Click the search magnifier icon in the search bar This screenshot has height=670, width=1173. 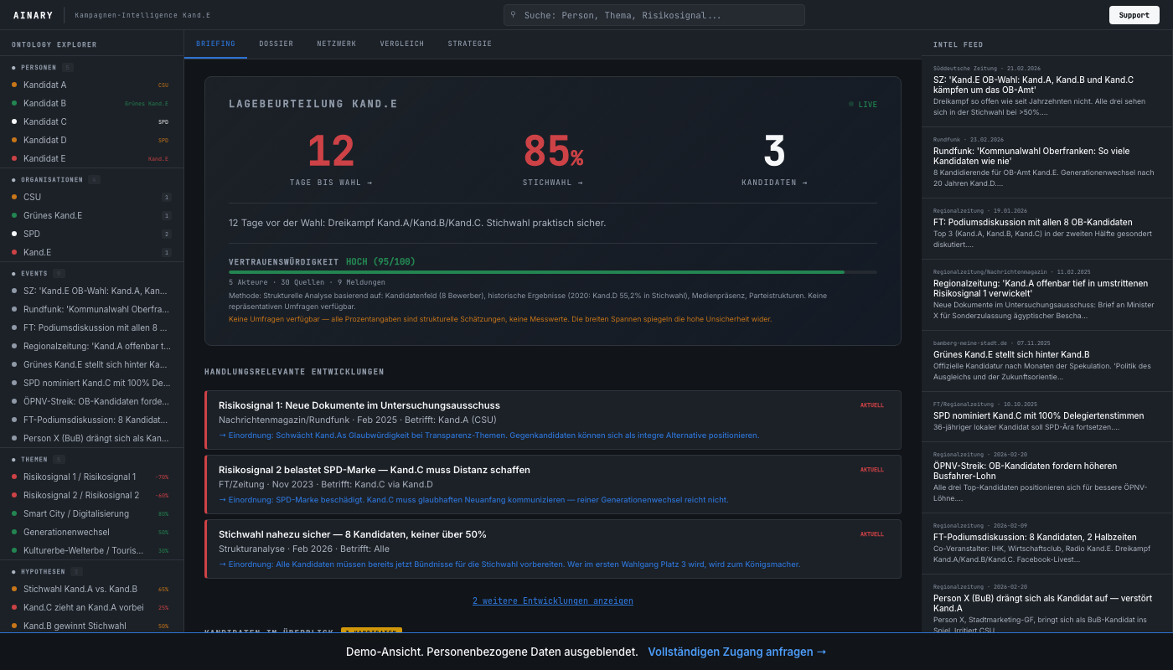pos(512,14)
